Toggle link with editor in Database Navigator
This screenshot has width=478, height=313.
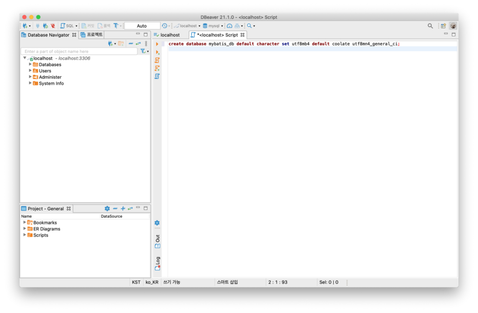(x=138, y=43)
